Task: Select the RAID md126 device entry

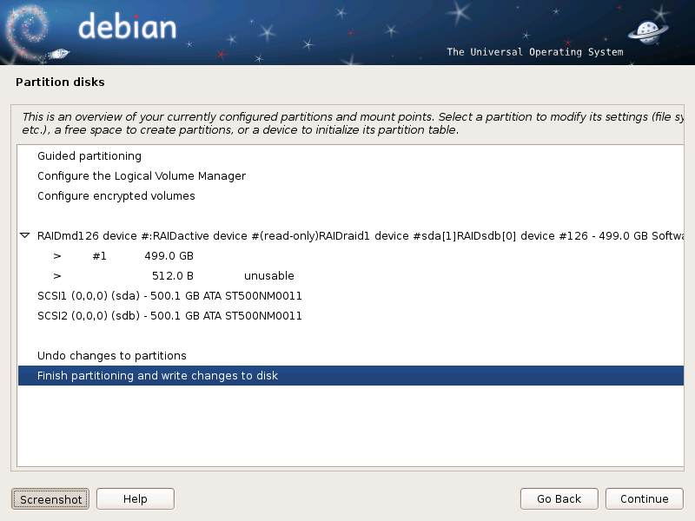Action: pyautogui.click(x=351, y=235)
